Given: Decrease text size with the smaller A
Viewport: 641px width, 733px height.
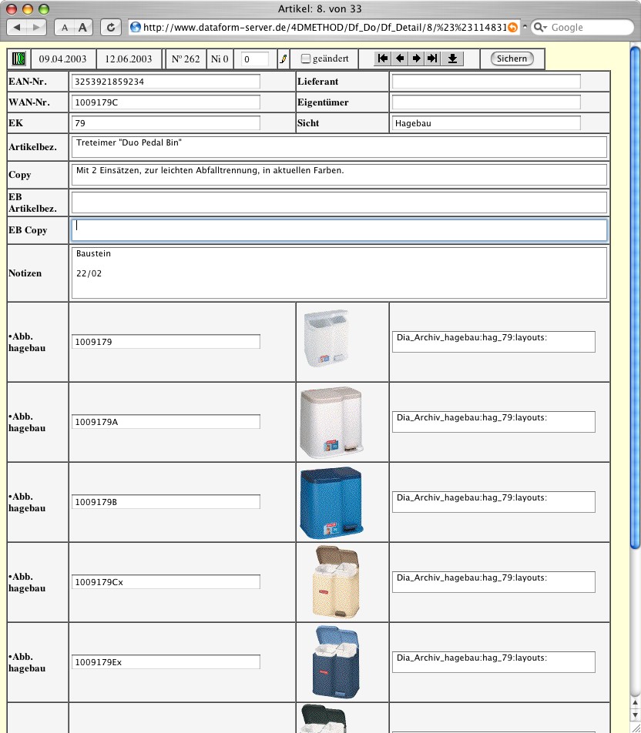Looking at the screenshot, I should (65, 27).
